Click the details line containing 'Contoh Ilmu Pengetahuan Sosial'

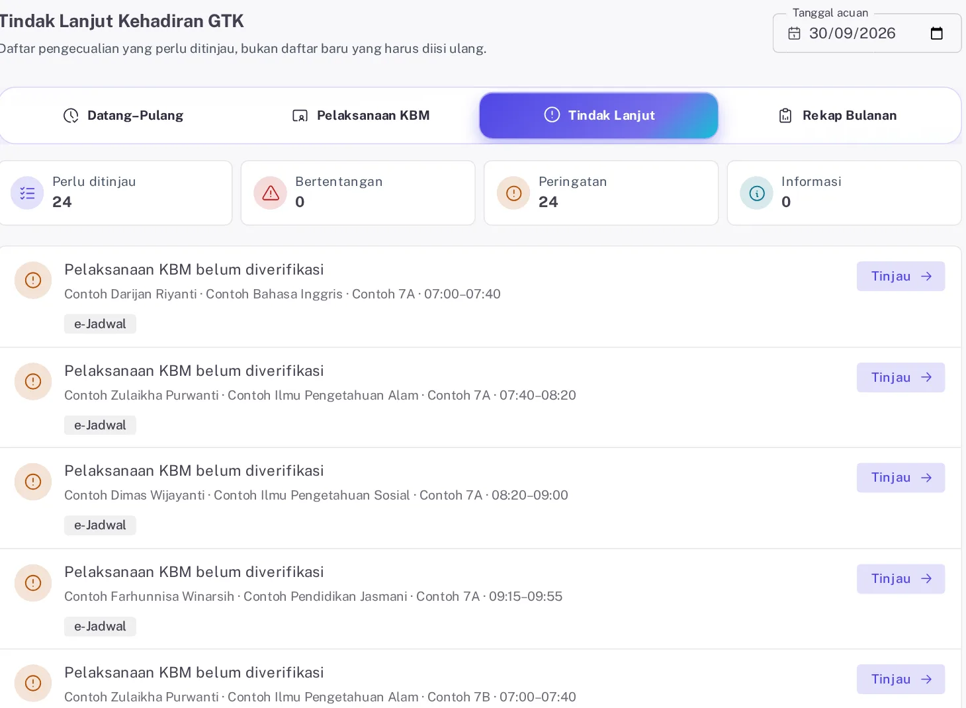316,495
